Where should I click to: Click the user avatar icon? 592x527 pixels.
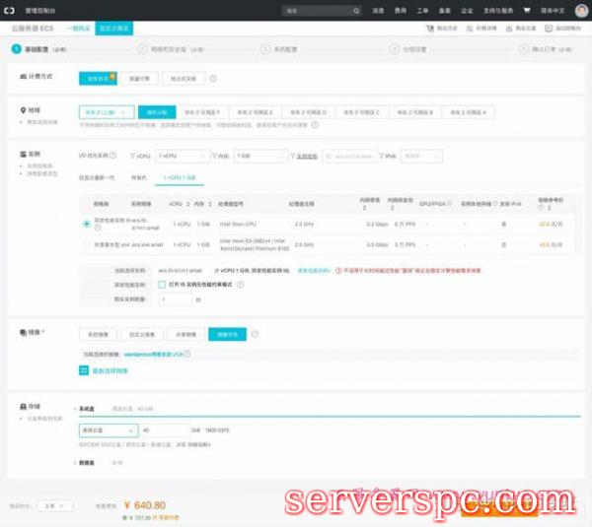click(583, 10)
